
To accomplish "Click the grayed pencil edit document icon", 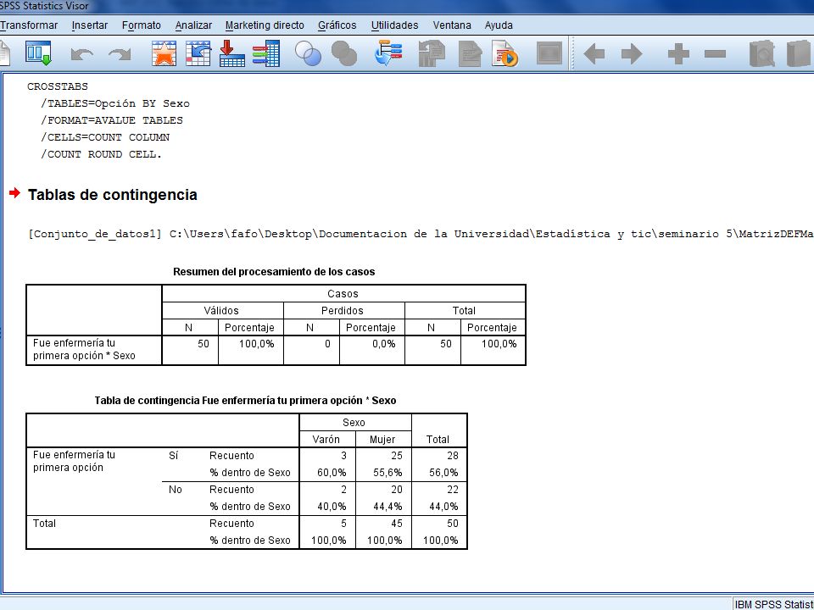I will tap(470, 53).
